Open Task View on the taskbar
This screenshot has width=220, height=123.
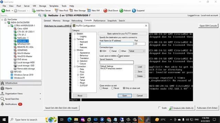pos(62,120)
